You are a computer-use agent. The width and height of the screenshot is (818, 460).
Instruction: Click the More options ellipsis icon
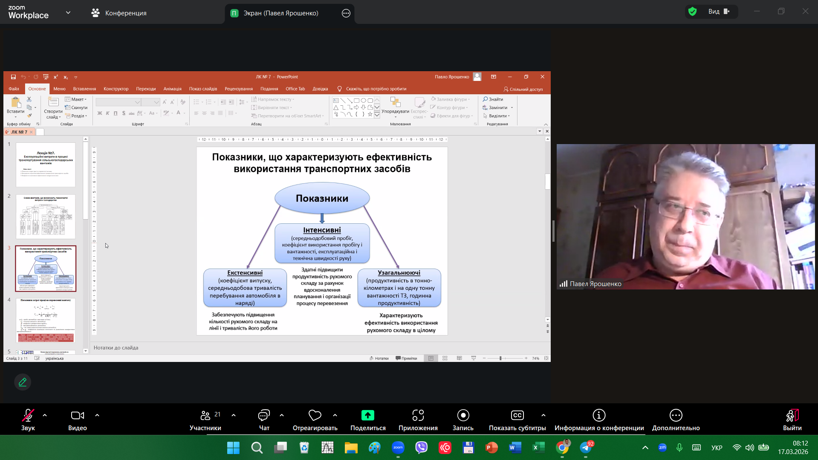click(676, 415)
